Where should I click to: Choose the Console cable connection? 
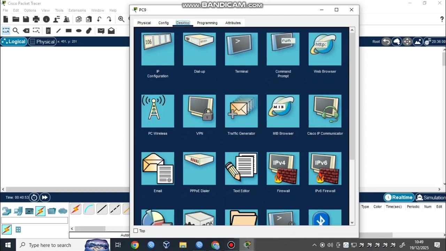pos(89,209)
